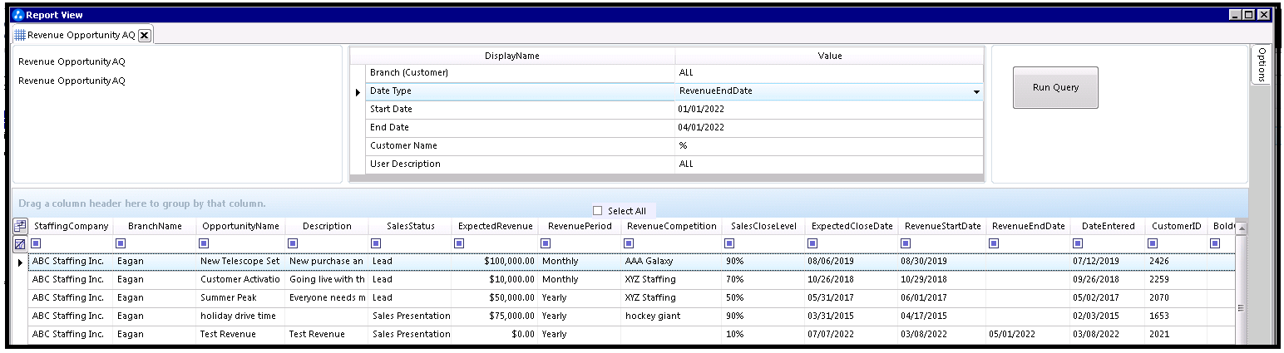Sort by CustomerID column header

[x=1176, y=226]
